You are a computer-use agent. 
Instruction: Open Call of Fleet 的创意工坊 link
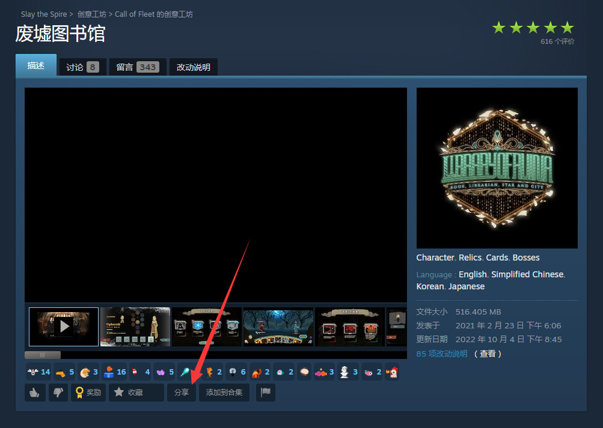click(154, 14)
